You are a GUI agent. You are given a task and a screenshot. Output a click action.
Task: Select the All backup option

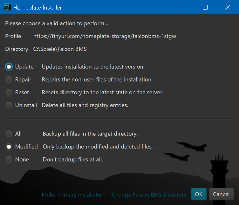pos(9,134)
